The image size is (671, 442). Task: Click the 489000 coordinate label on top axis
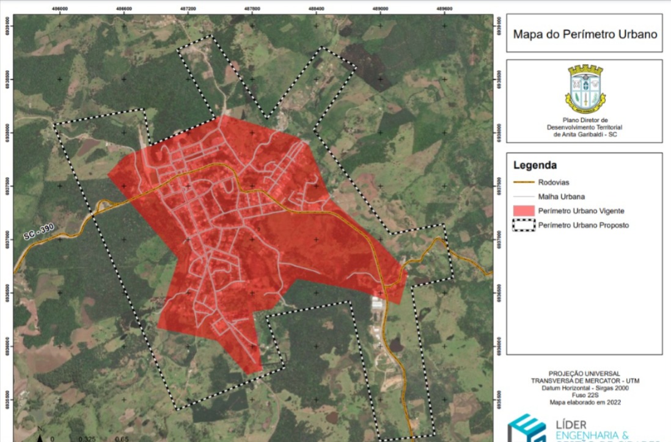click(380, 9)
